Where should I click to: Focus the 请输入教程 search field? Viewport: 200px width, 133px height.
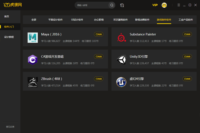(92, 5)
